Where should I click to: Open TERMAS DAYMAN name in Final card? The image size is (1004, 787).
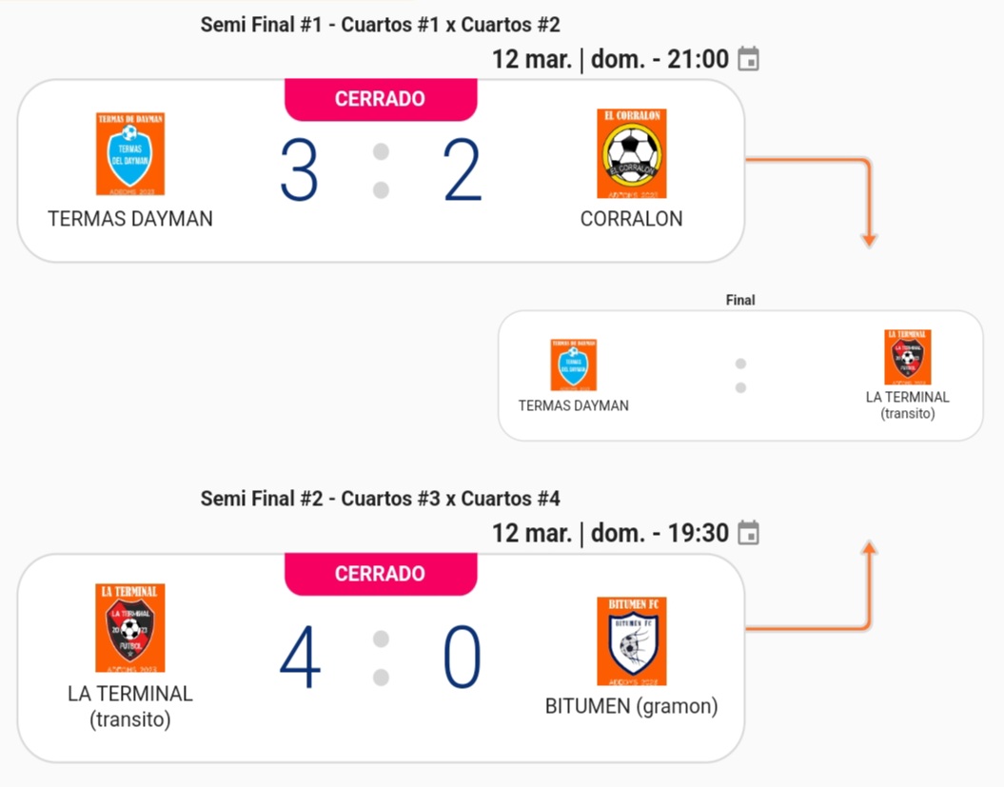coord(573,405)
